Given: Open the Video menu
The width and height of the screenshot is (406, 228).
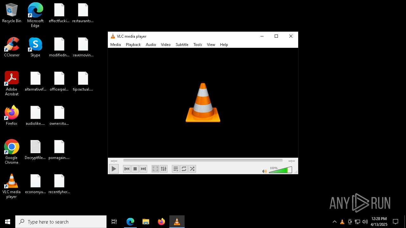Looking at the screenshot, I should [x=166, y=45].
